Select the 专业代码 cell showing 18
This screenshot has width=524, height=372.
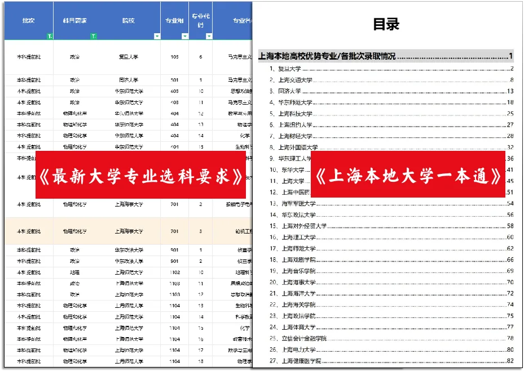(200, 361)
